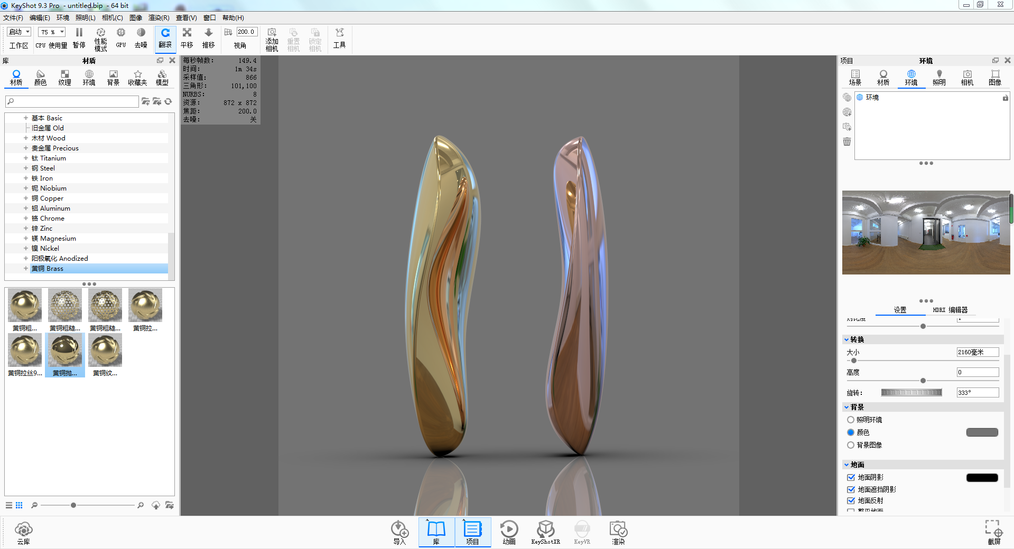Screen dimensions: 1014x549
Task: Expand the 铜 Copper material folder
Action: tap(25, 198)
